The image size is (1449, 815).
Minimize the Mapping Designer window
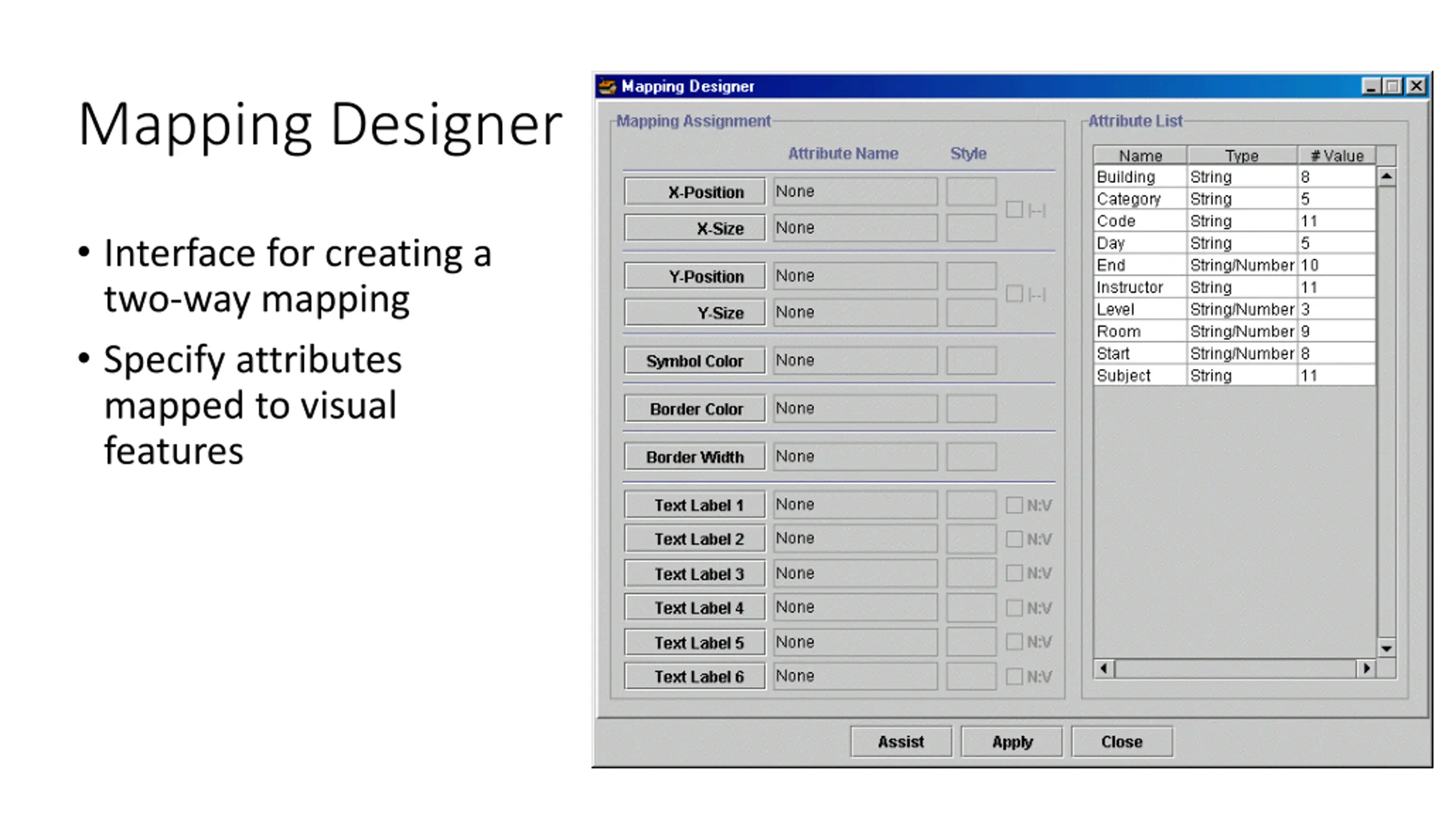(1371, 87)
